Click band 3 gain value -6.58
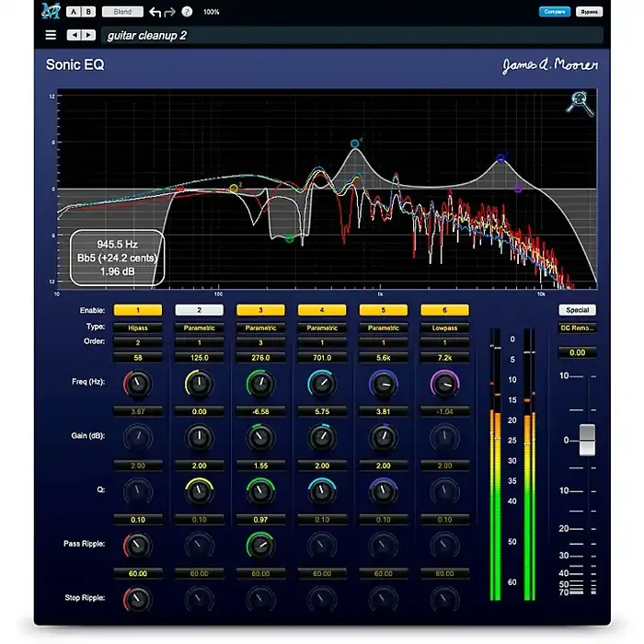The width and height of the screenshot is (644, 644). [260, 411]
